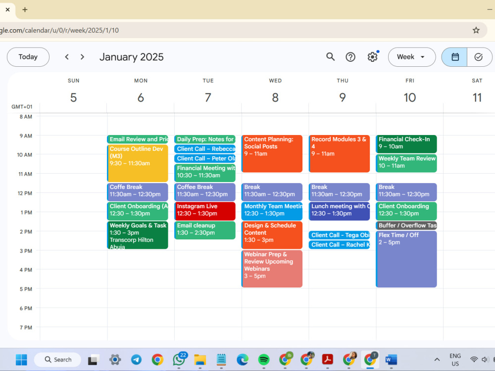Open Spotify from taskbar
The width and height of the screenshot is (495, 371).
tap(264, 359)
